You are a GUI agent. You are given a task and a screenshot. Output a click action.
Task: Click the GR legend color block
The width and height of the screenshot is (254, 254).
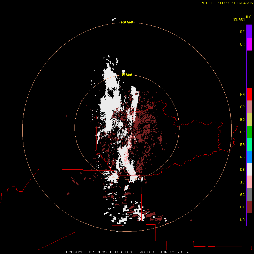point(249,107)
